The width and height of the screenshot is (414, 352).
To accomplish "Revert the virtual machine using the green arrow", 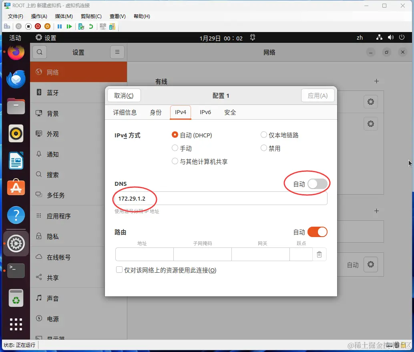I will 91,26.
